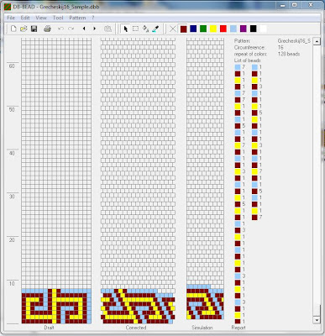Viewport: 325px width, 336px height.
Task: Save the pattern with the floppy disk icon
Action: (34, 29)
